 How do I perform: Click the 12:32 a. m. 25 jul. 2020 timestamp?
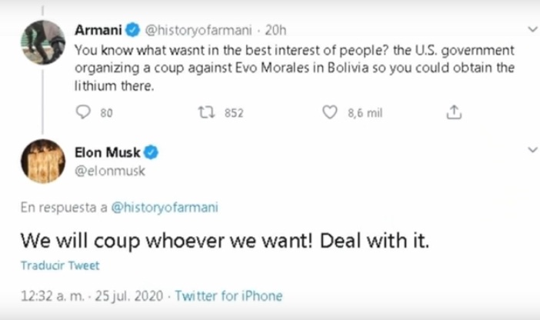tap(92, 295)
